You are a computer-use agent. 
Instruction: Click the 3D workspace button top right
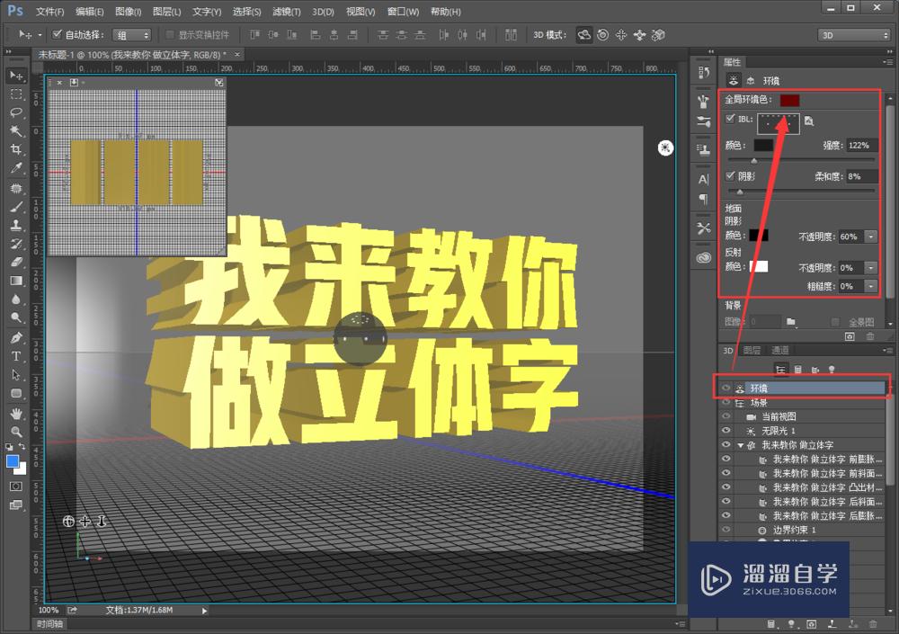[x=851, y=34]
